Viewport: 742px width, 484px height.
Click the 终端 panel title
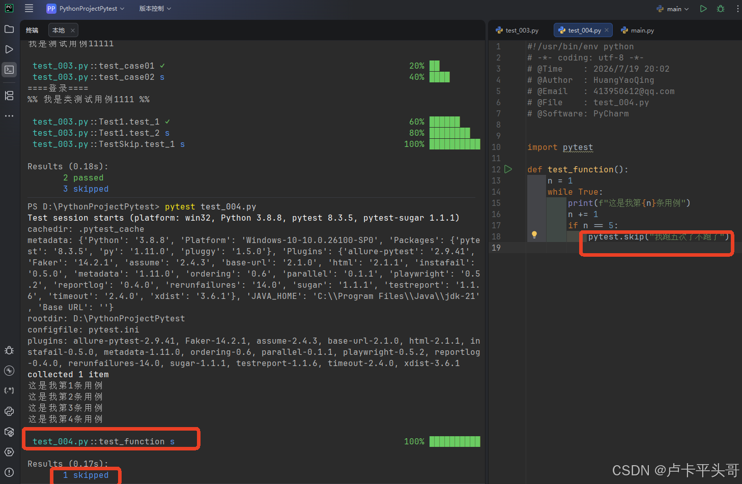(x=32, y=31)
